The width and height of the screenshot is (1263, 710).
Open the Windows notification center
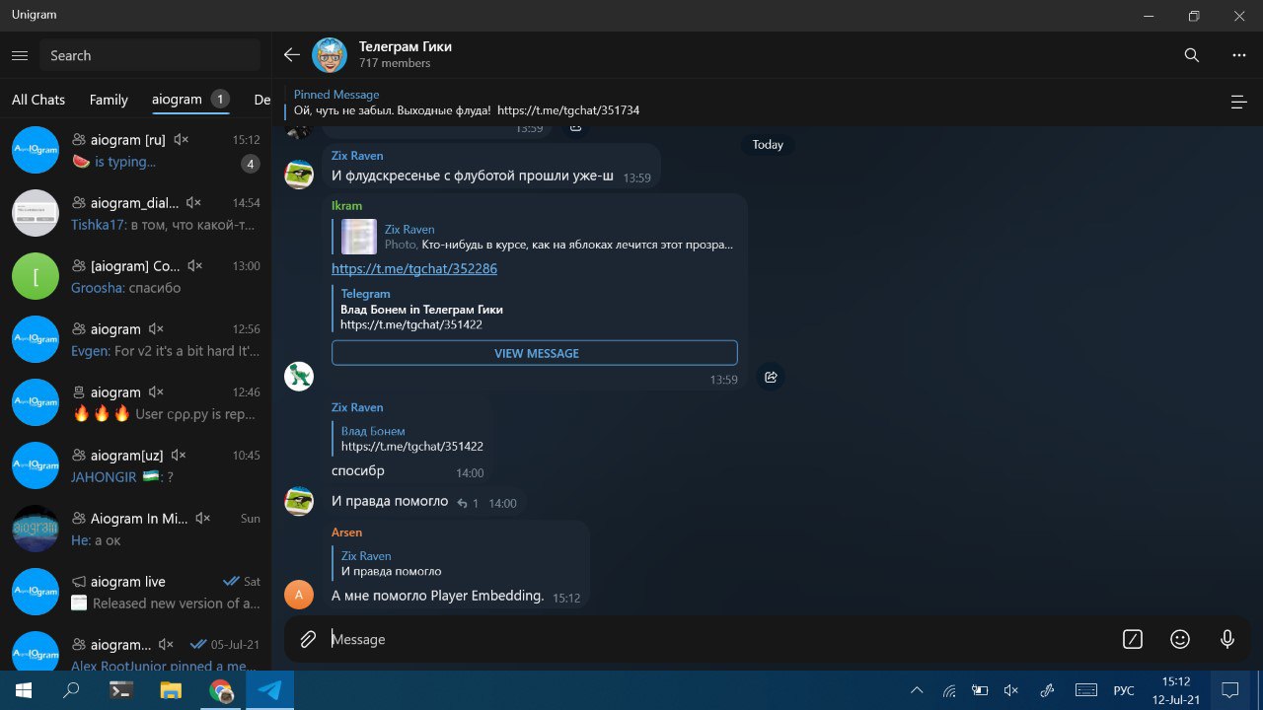click(x=1230, y=690)
